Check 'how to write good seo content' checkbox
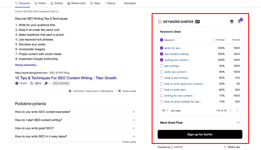This screenshot has height=150, width=261. pyautogui.click(x=162, y=84)
